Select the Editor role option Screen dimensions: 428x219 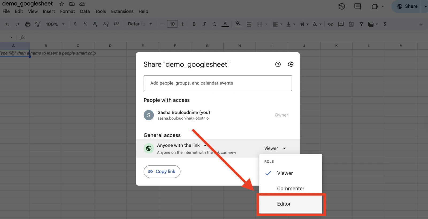tap(291, 204)
